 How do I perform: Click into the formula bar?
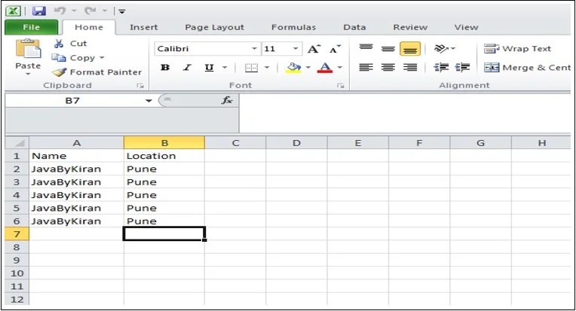click(405, 114)
